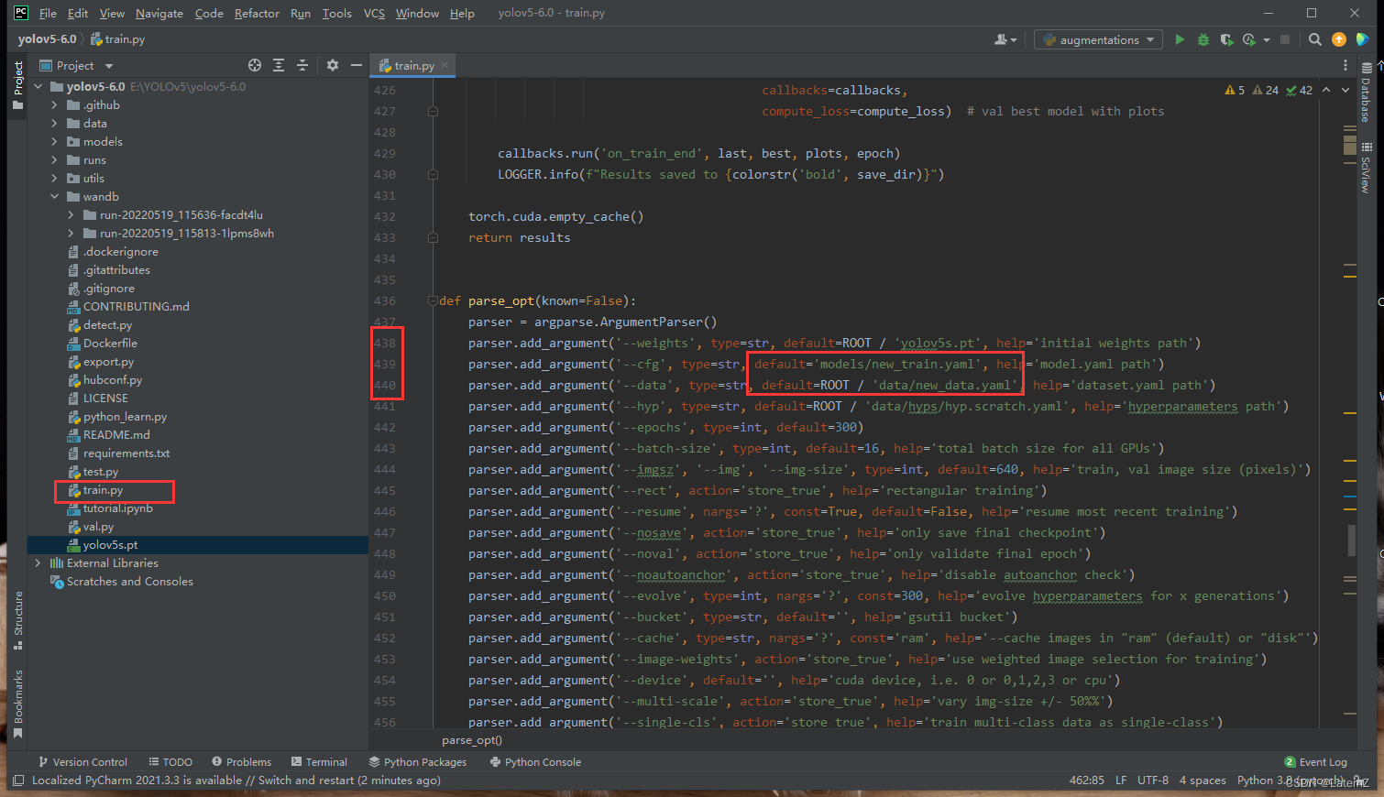The height and width of the screenshot is (797, 1384).
Task: Click 4 spaces indent setting in status bar
Action: point(1203,781)
